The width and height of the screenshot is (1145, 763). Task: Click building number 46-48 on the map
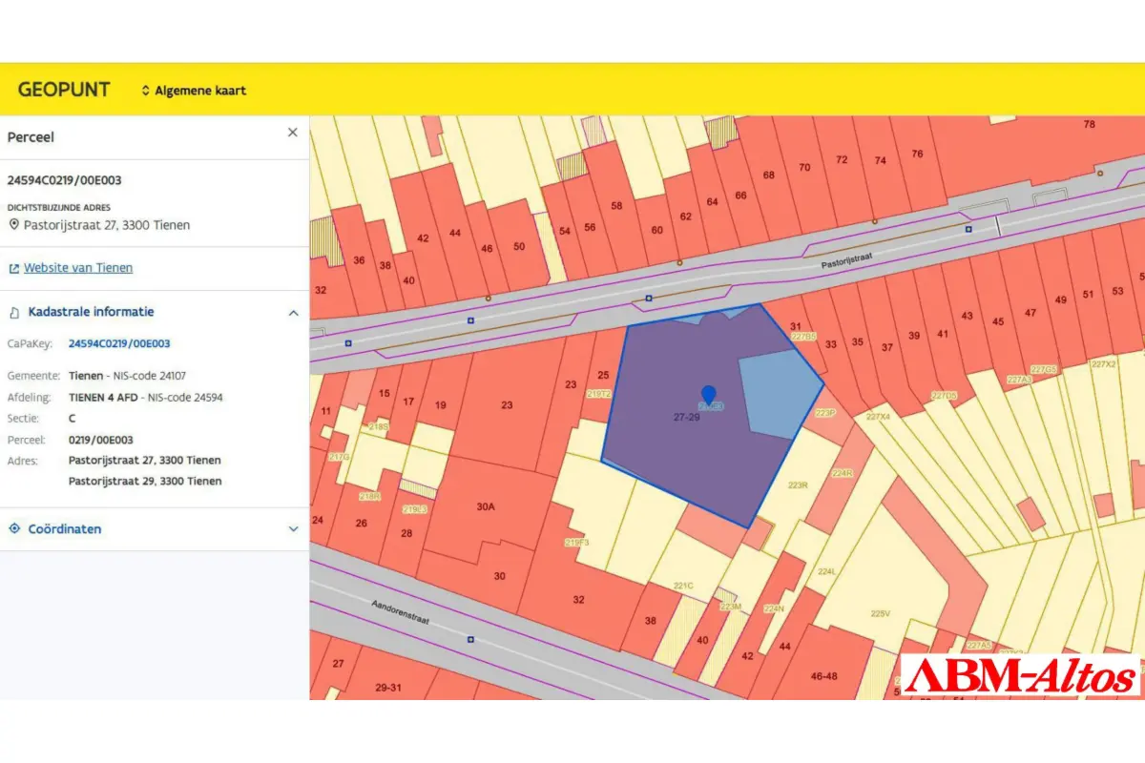pos(823,675)
